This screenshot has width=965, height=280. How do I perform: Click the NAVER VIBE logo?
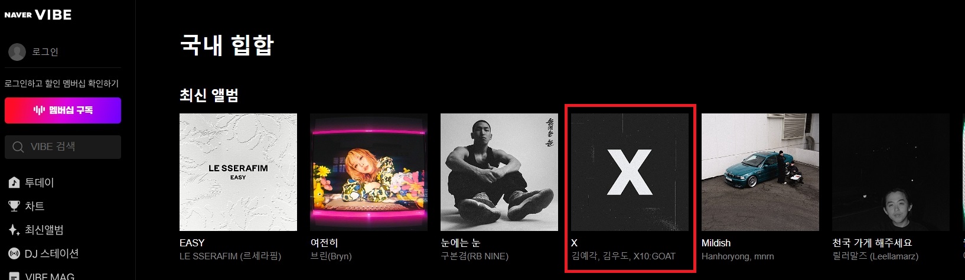tap(38, 15)
